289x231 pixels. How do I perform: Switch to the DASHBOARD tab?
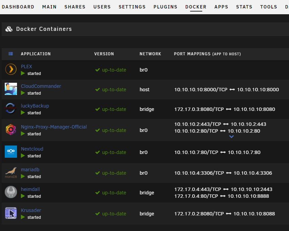[x=18, y=7]
